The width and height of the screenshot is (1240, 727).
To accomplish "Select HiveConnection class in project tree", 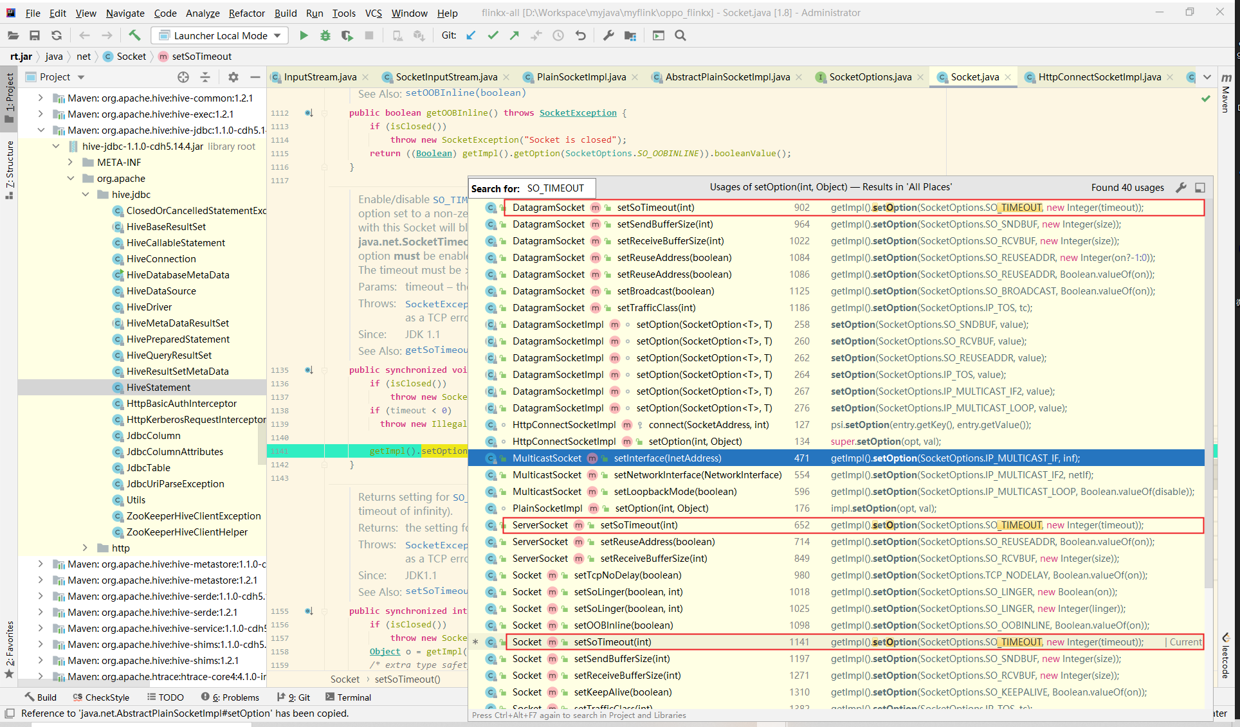I will [161, 259].
